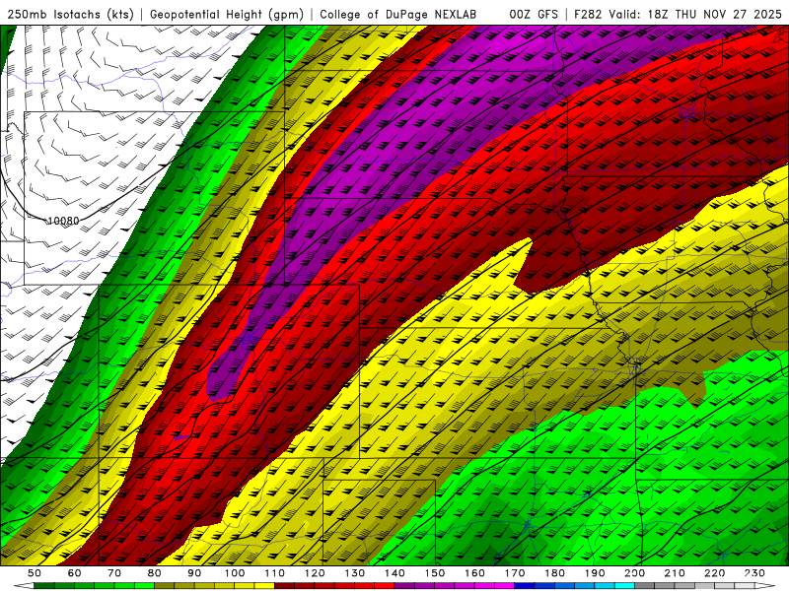Click the '170' value on the color bar
Screen dimensions: 789x591
[515, 573]
